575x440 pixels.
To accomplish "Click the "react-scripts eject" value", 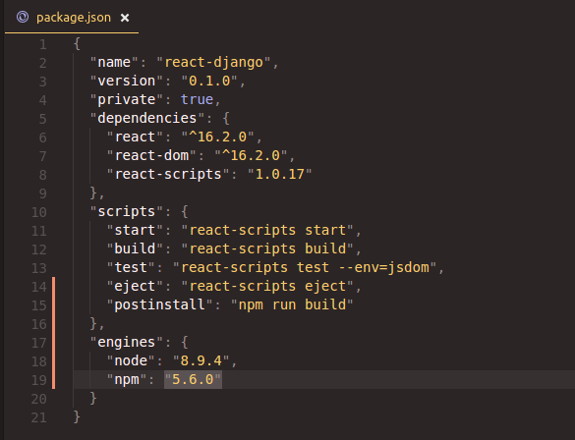I will [x=267, y=287].
